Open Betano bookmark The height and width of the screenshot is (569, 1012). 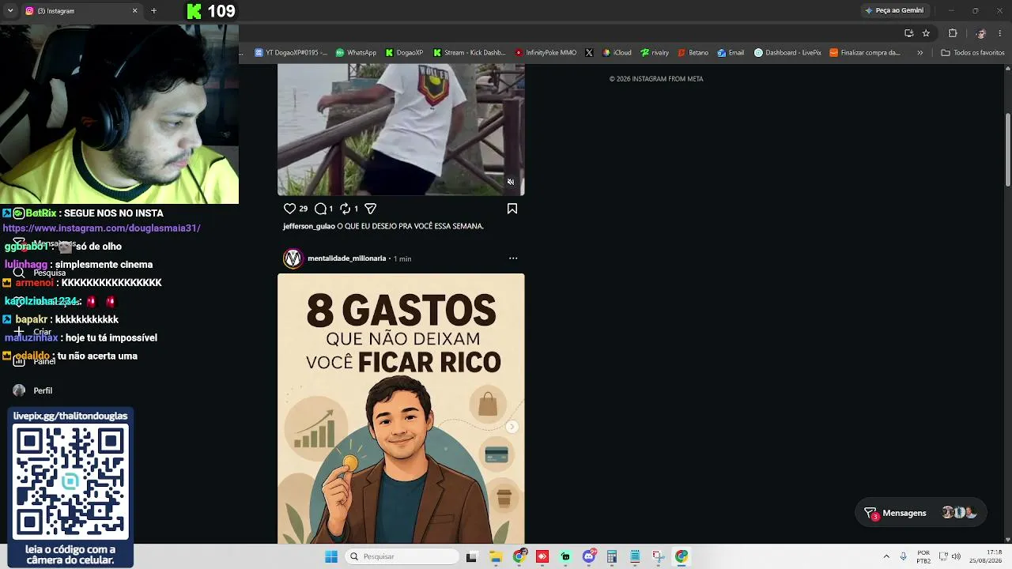pos(693,53)
